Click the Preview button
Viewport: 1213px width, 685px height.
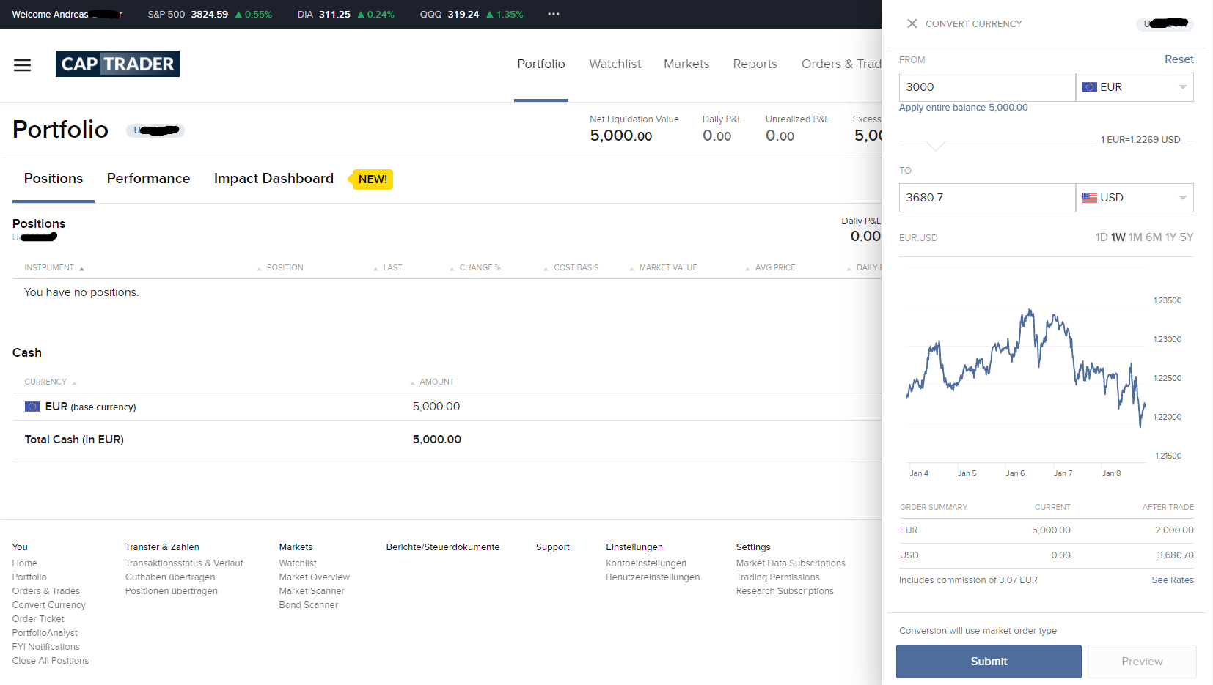pyautogui.click(x=1142, y=662)
